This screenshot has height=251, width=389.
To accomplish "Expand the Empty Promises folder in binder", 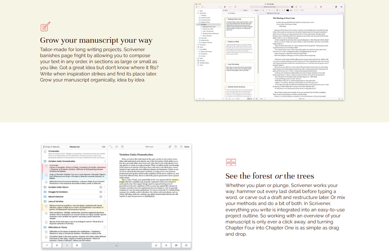I will (x=198, y=18).
